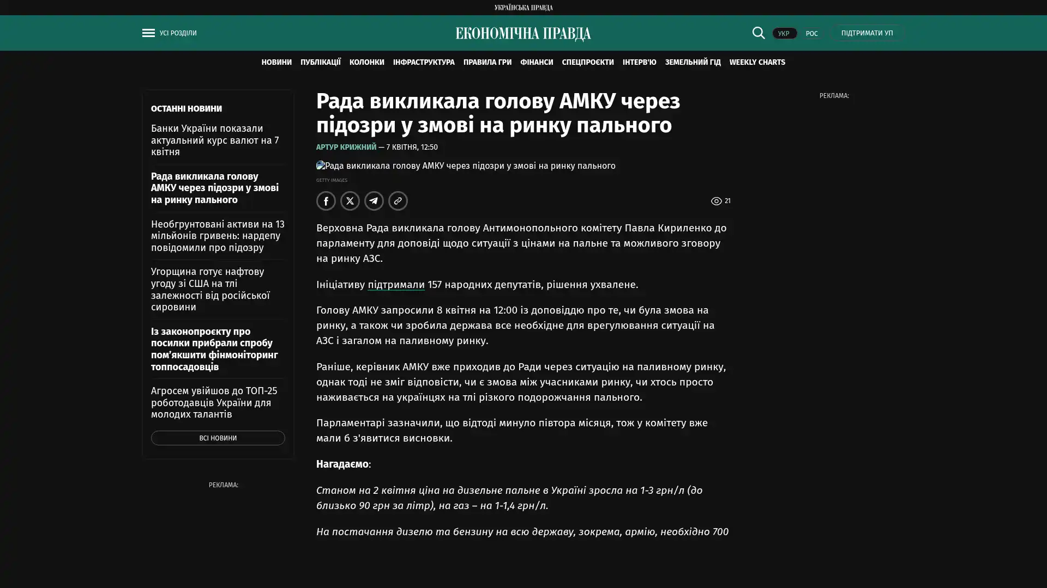
Task: Follow the 'підтримали' hyperlink in article
Action: (x=396, y=285)
